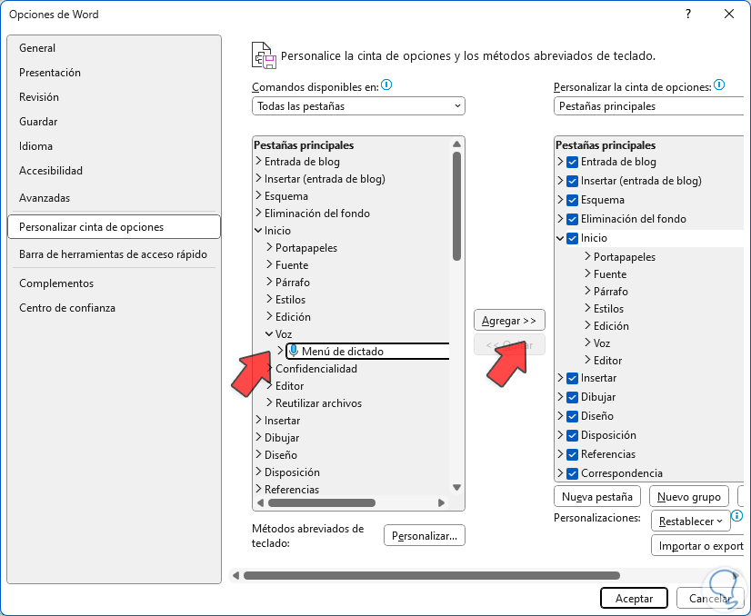Open the Revisión options category
This screenshot has height=616, width=751.
tap(114, 96)
